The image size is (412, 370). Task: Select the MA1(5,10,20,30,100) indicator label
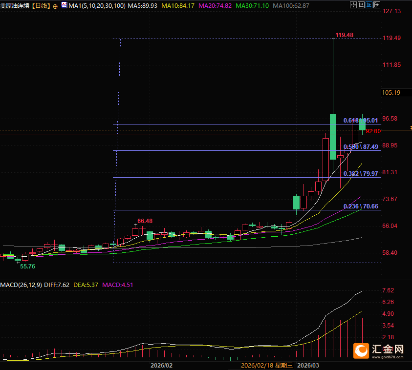[x=97, y=6]
